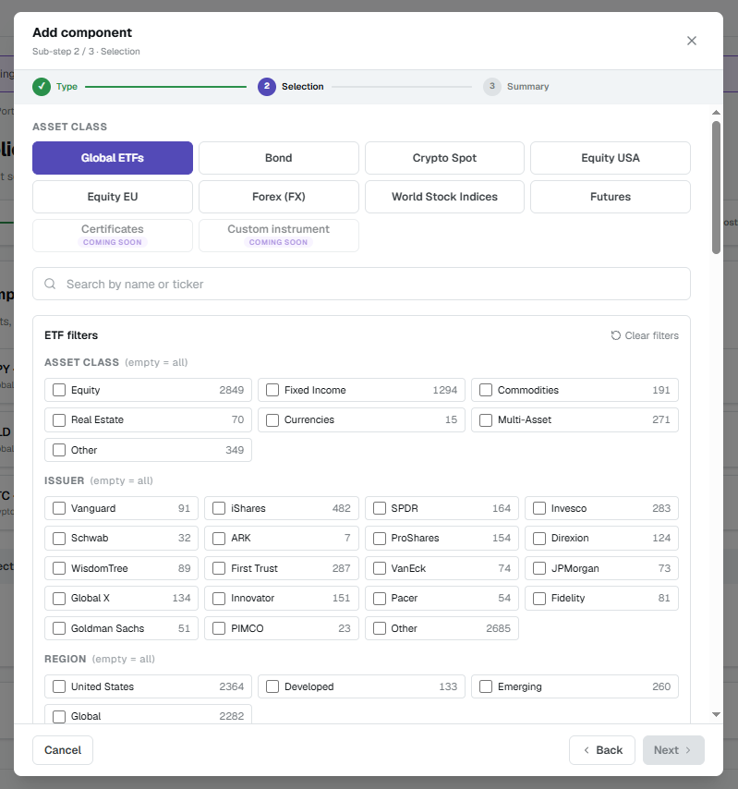The width and height of the screenshot is (738, 789).
Task: Click the green Type step checkmark
Action: pyautogui.click(x=42, y=87)
